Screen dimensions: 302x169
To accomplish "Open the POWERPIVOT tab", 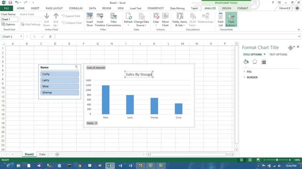I will [156, 8].
